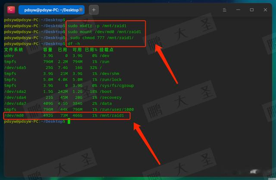
Task: Click the '32%' usage value
Action: click(x=93, y=68)
